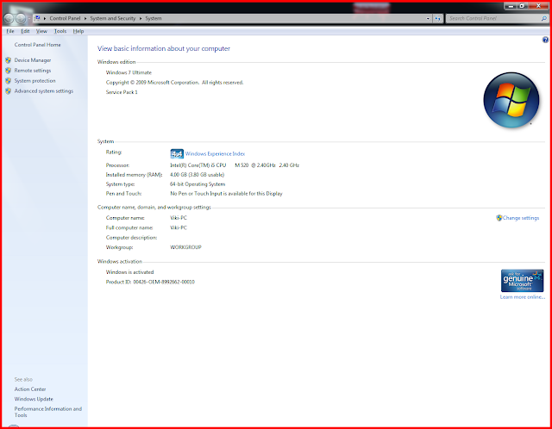The height and width of the screenshot is (429, 552).
Task: Open the Help menu
Action: pyautogui.click(x=78, y=31)
